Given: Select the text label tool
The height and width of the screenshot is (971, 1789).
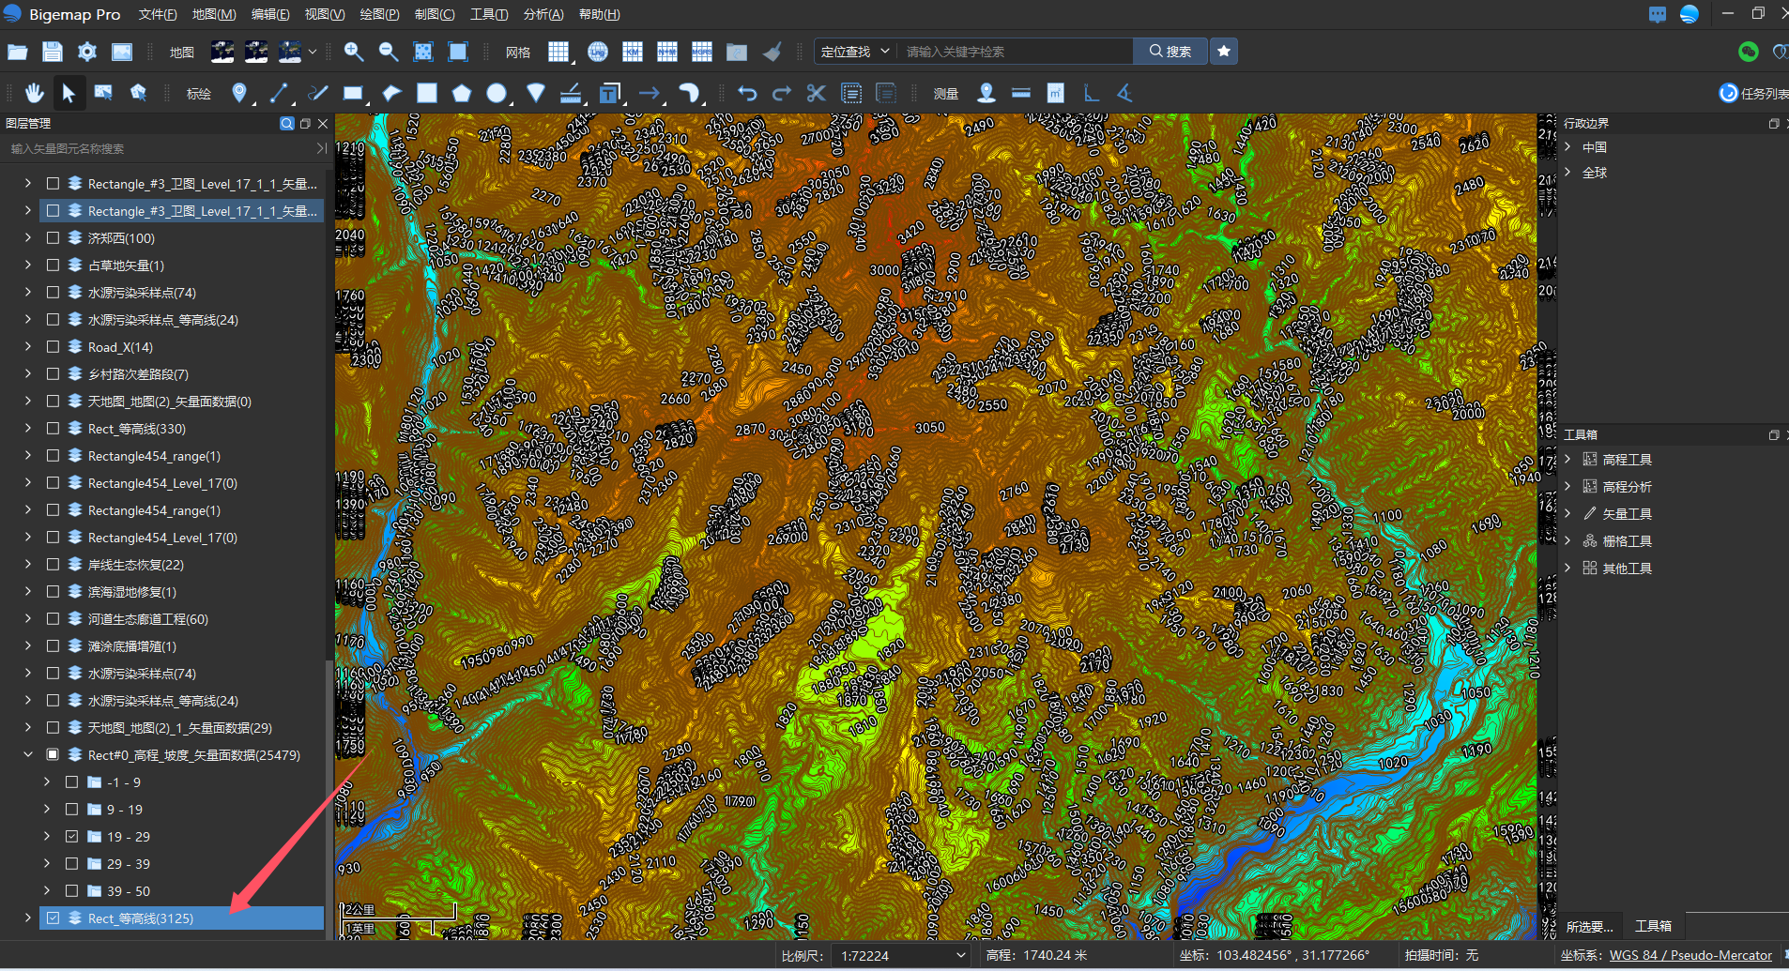Looking at the screenshot, I should click(610, 93).
